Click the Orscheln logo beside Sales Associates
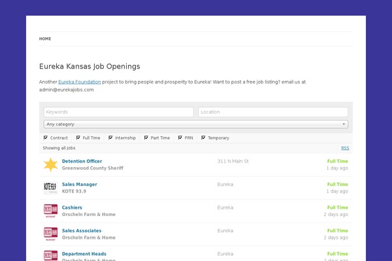392x261 pixels. (x=50, y=234)
